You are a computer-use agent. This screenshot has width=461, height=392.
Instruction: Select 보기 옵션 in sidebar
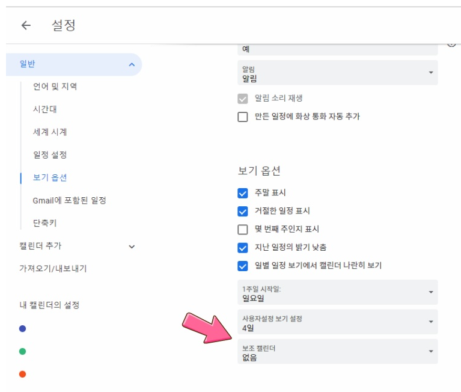tap(50, 177)
